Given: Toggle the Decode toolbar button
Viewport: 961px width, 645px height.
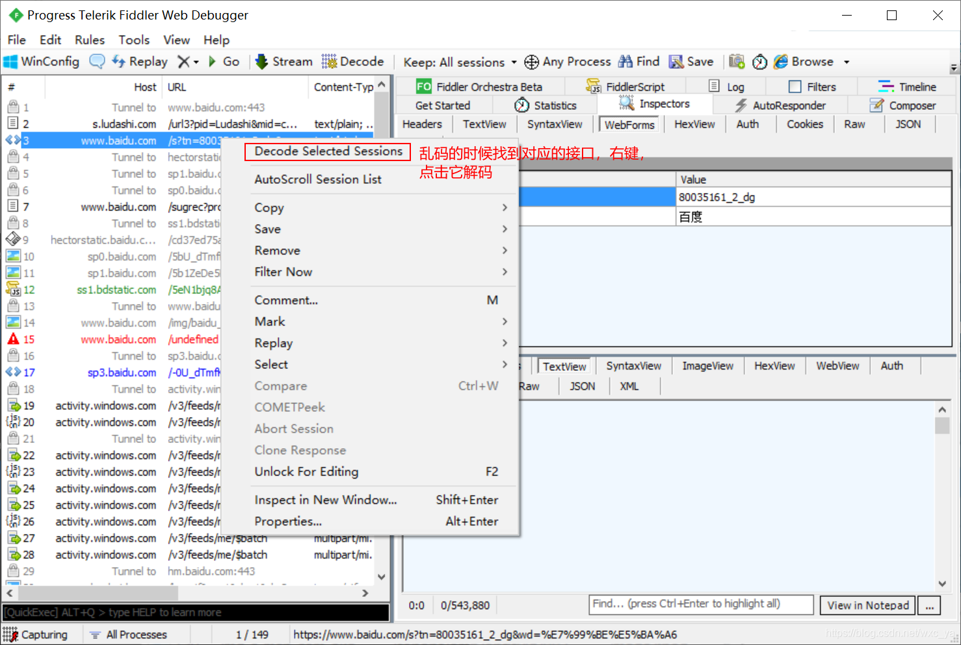Looking at the screenshot, I should (x=353, y=62).
